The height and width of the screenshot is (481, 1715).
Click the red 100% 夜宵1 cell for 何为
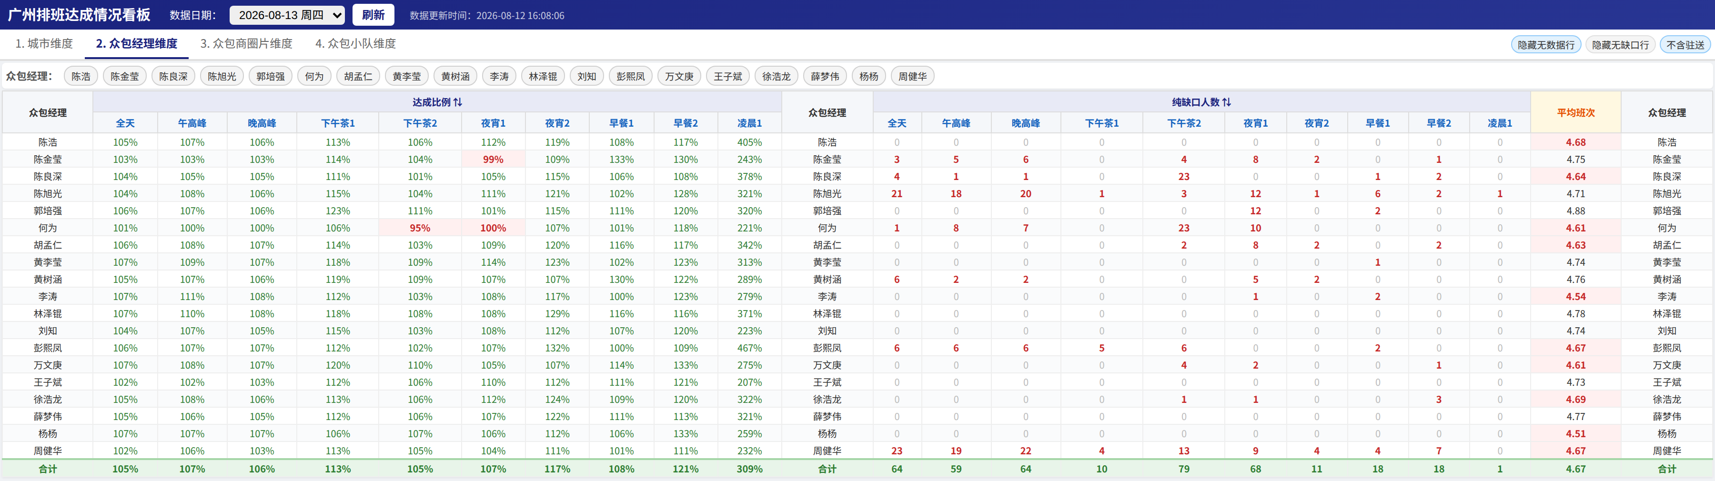[494, 228]
